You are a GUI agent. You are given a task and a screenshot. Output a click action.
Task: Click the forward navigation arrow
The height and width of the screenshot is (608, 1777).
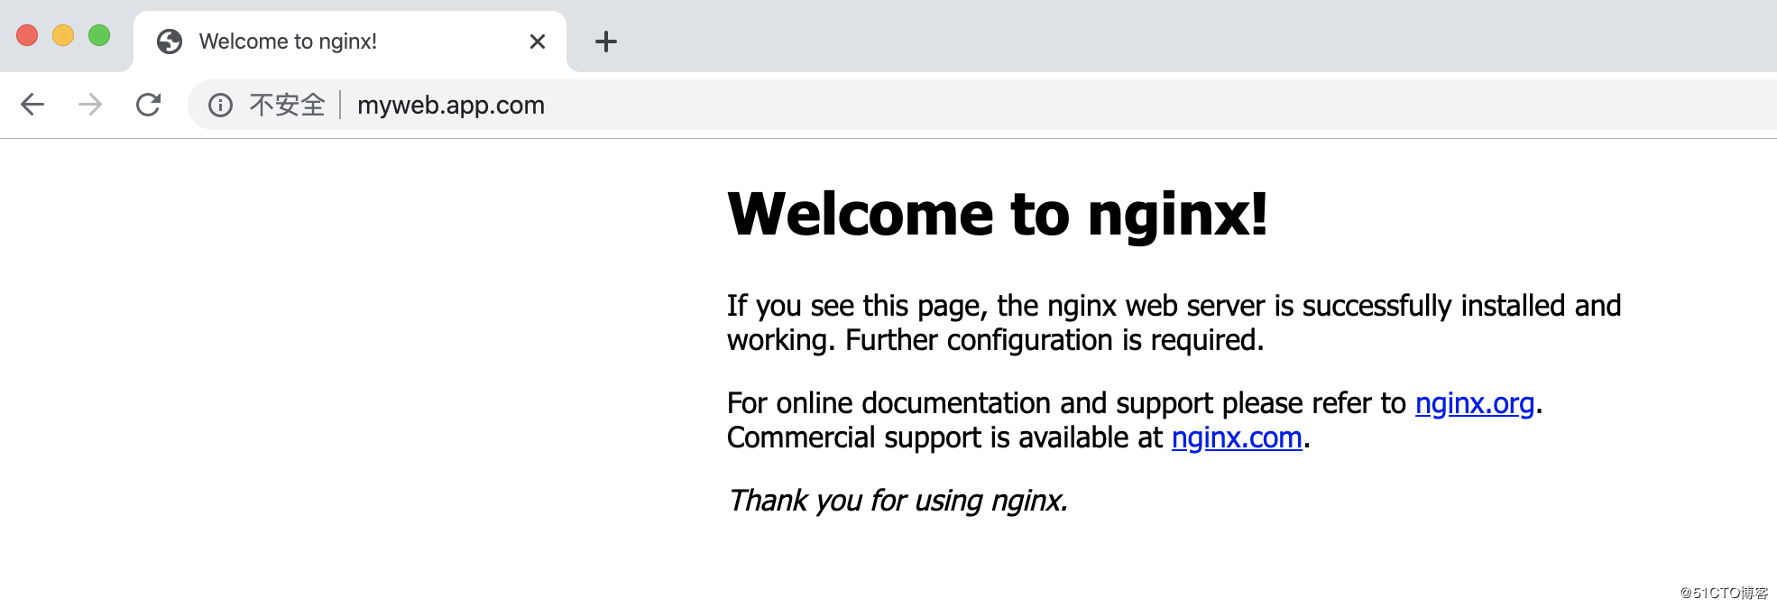90,105
